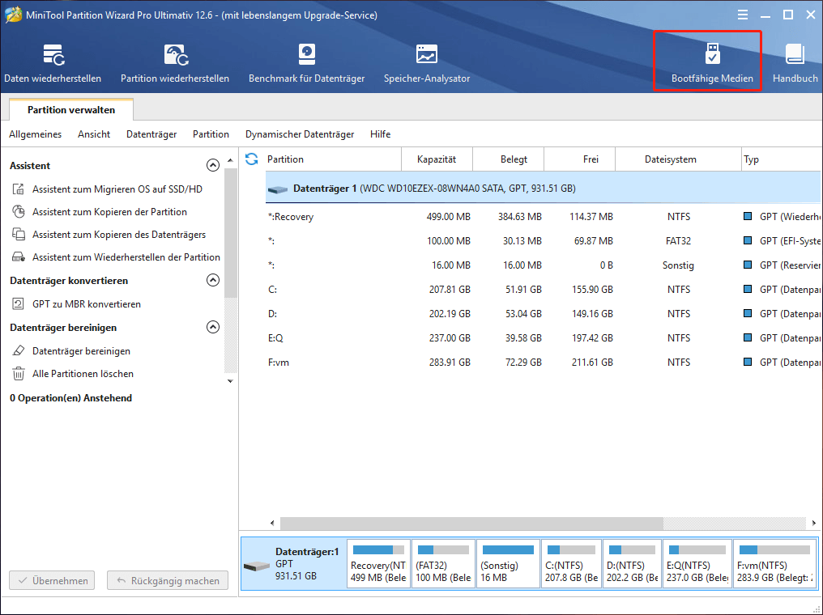Select D:(NTFS) block in disk map
The height and width of the screenshot is (615, 823).
[x=633, y=564]
